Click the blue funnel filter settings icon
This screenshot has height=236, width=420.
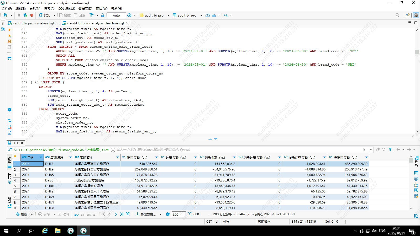coord(390,149)
